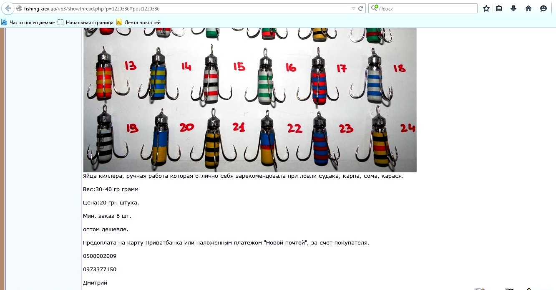Go to the Home page icon
The width and height of the screenshot is (556, 290).
528,8
